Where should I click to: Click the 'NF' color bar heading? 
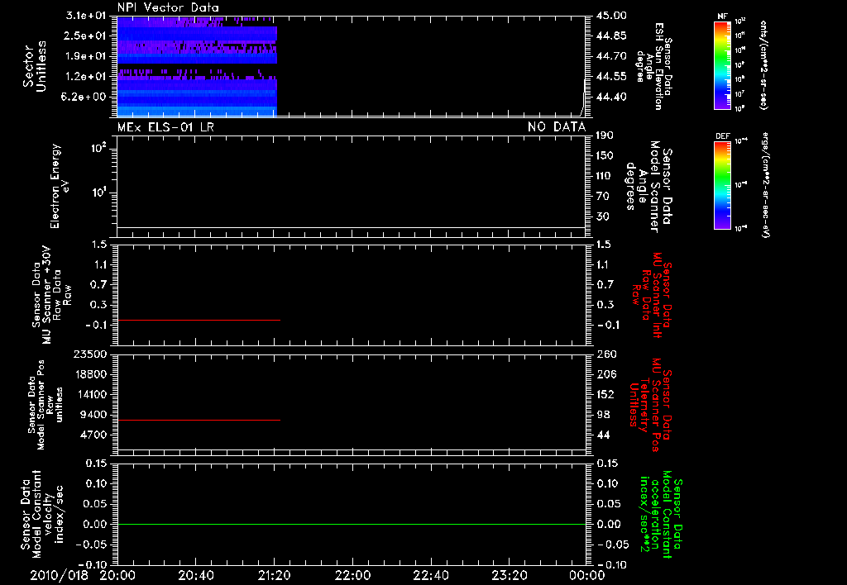[x=722, y=17]
